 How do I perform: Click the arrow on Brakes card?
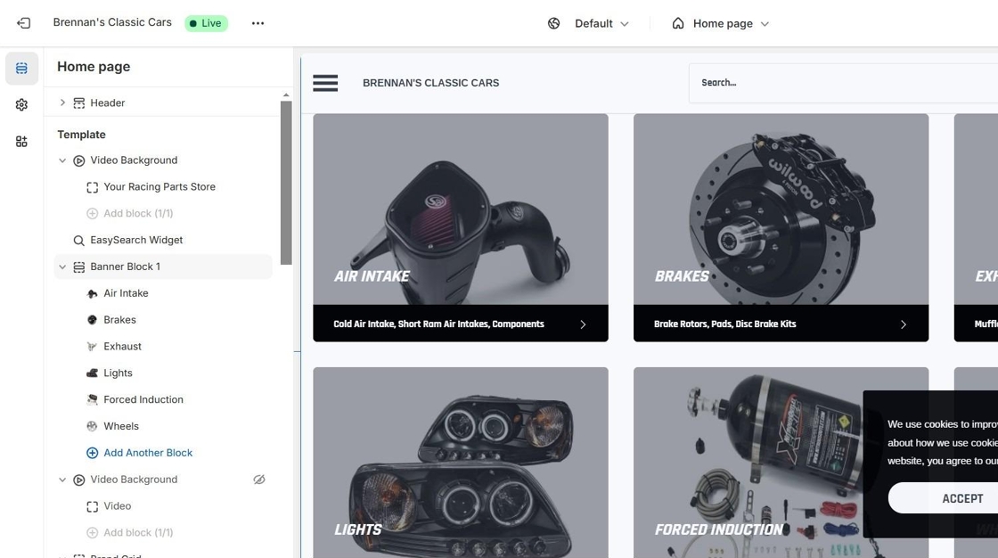(904, 324)
